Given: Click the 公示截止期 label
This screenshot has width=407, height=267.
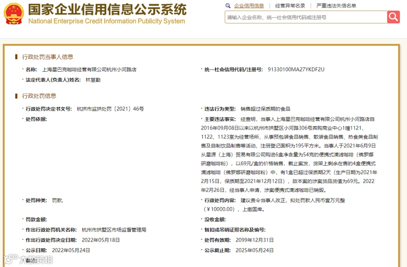Looking at the screenshot, I should [217, 250].
